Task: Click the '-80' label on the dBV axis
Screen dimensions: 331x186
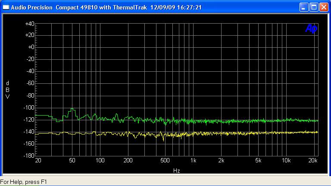Action: [30, 95]
